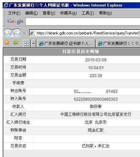Click the window title 广东发展银行::个人网银证书版

39,5
